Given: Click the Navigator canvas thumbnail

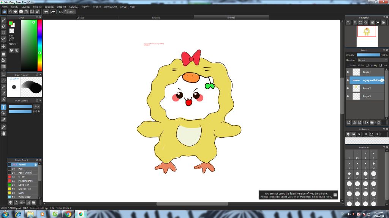Looking at the screenshot, I should click(367, 36).
